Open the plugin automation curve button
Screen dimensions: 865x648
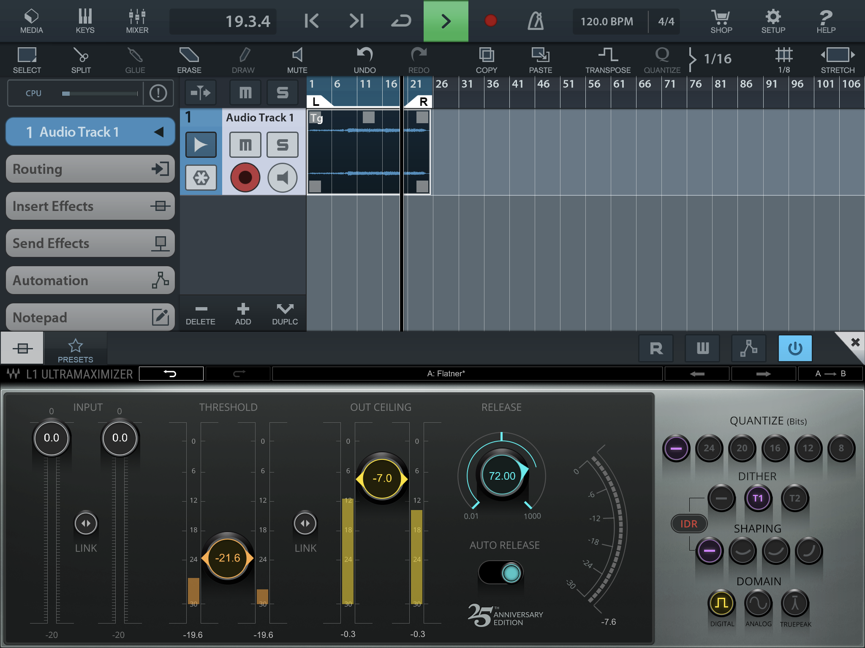(x=749, y=348)
